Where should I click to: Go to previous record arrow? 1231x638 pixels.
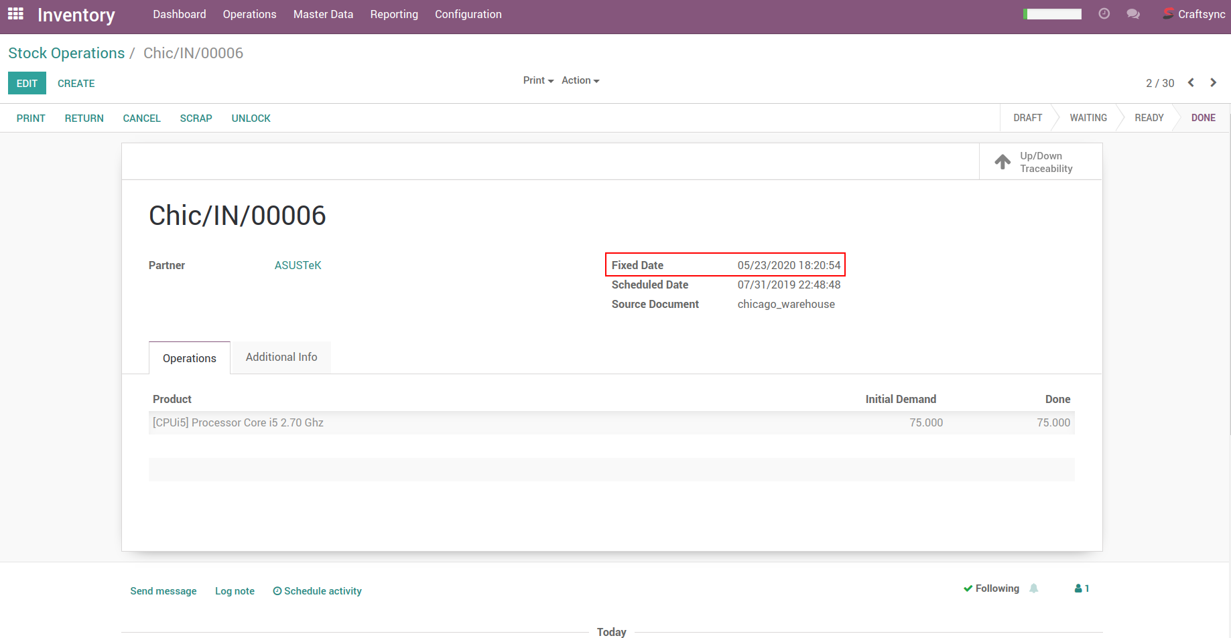(x=1191, y=82)
